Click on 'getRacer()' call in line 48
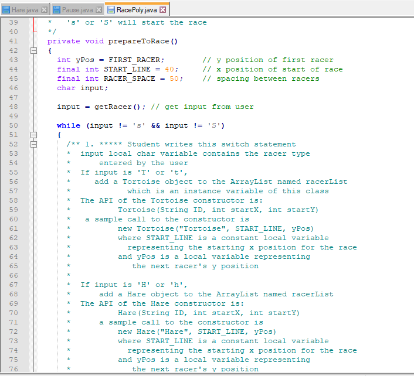 point(117,107)
